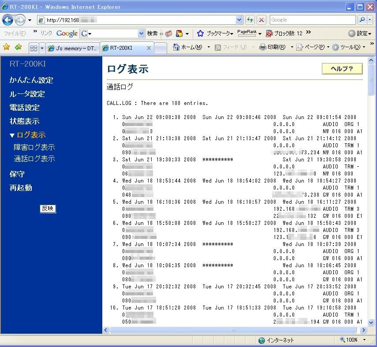Open the 障害ログ表示 link

pyautogui.click(x=34, y=147)
